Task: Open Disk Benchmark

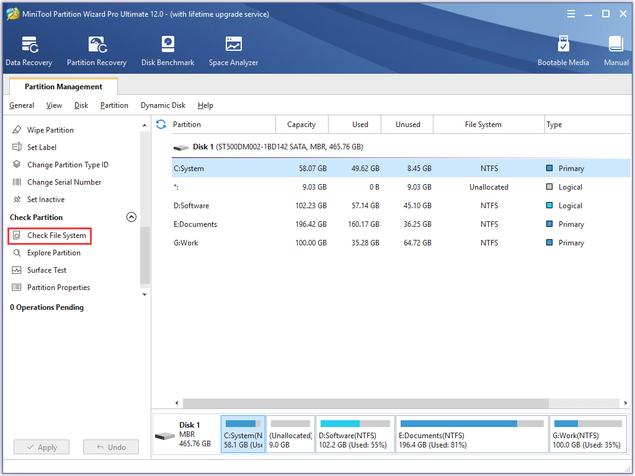Action: click(167, 51)
